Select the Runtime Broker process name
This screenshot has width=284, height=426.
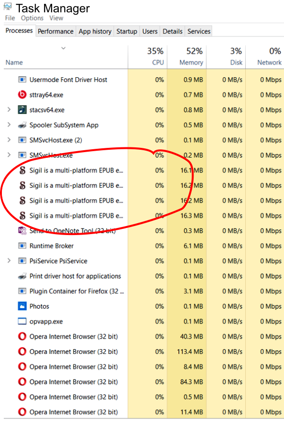pos(52,246)
